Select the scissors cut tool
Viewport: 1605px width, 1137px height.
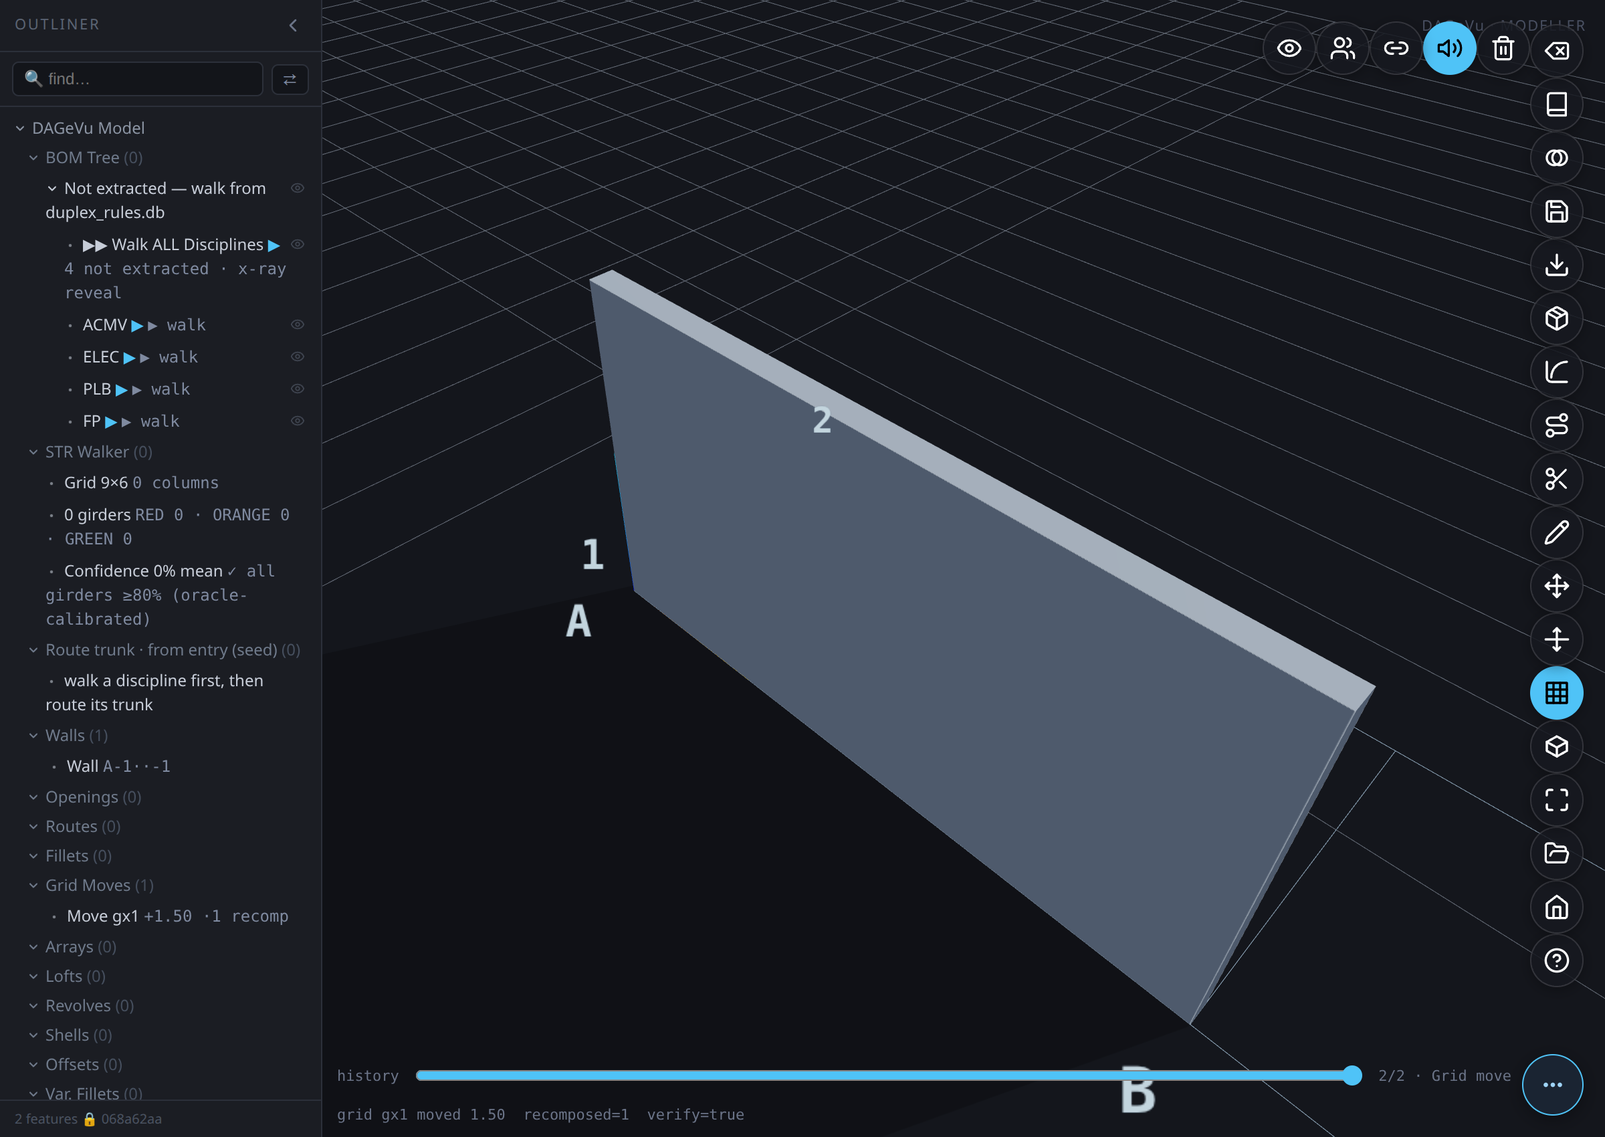tap(1556, 479)
